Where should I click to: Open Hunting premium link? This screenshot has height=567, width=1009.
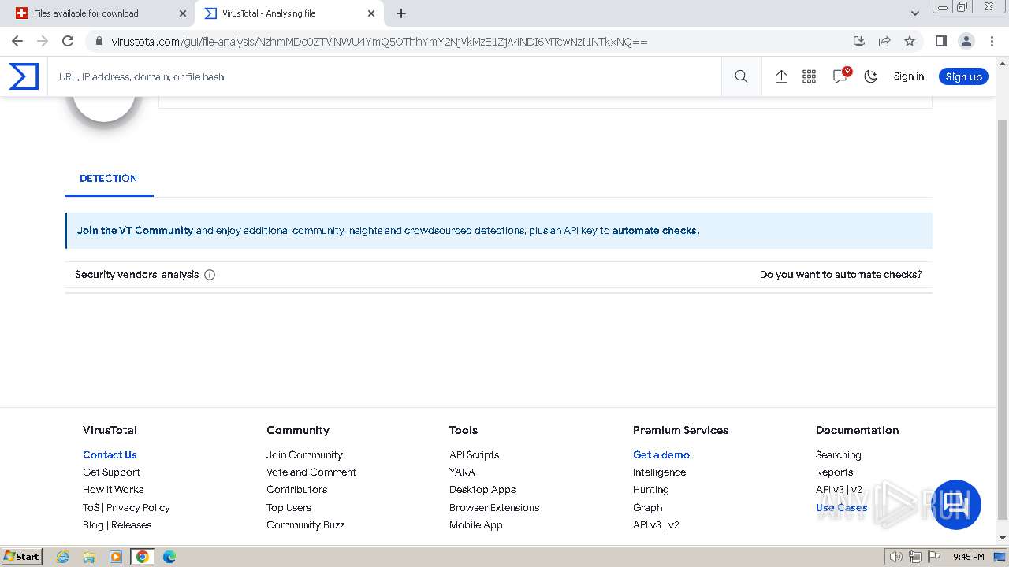(x=650, y=490)
